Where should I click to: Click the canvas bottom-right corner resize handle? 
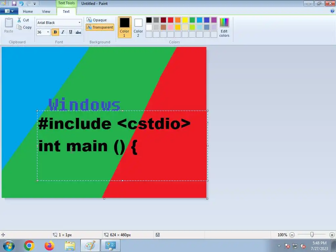207,199
